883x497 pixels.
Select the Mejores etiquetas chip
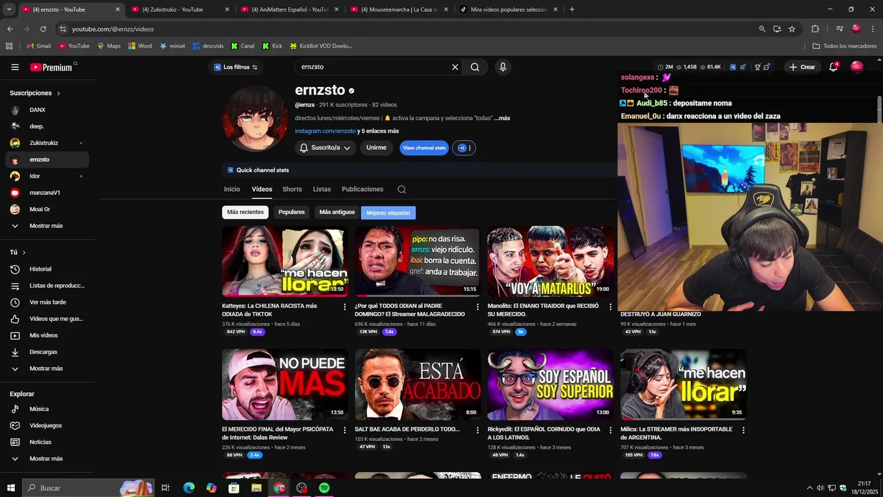pyautogui.click(x=388, y=213)
